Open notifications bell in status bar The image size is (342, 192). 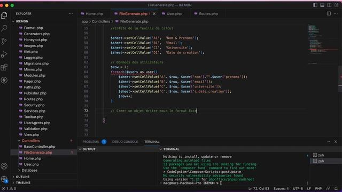click(336, 188)
